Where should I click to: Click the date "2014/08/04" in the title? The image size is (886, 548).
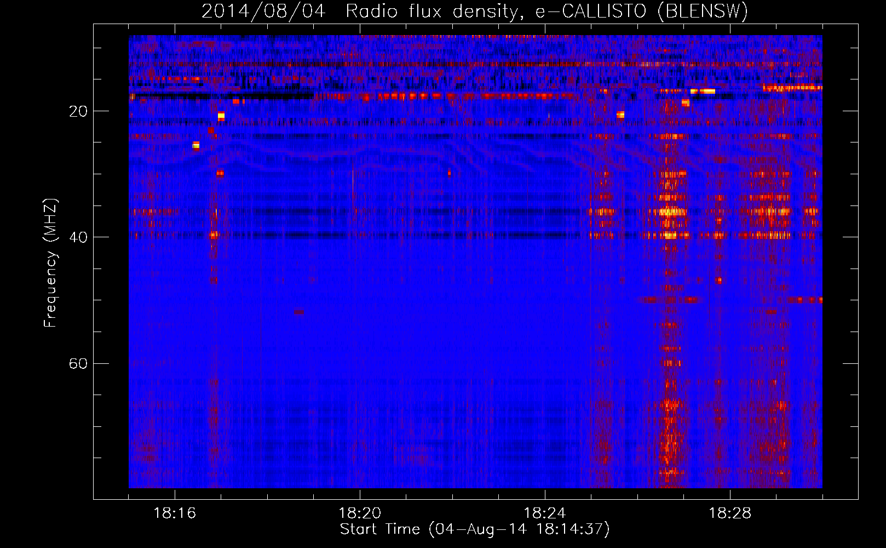pyautogui.click(x=263, y=11)
